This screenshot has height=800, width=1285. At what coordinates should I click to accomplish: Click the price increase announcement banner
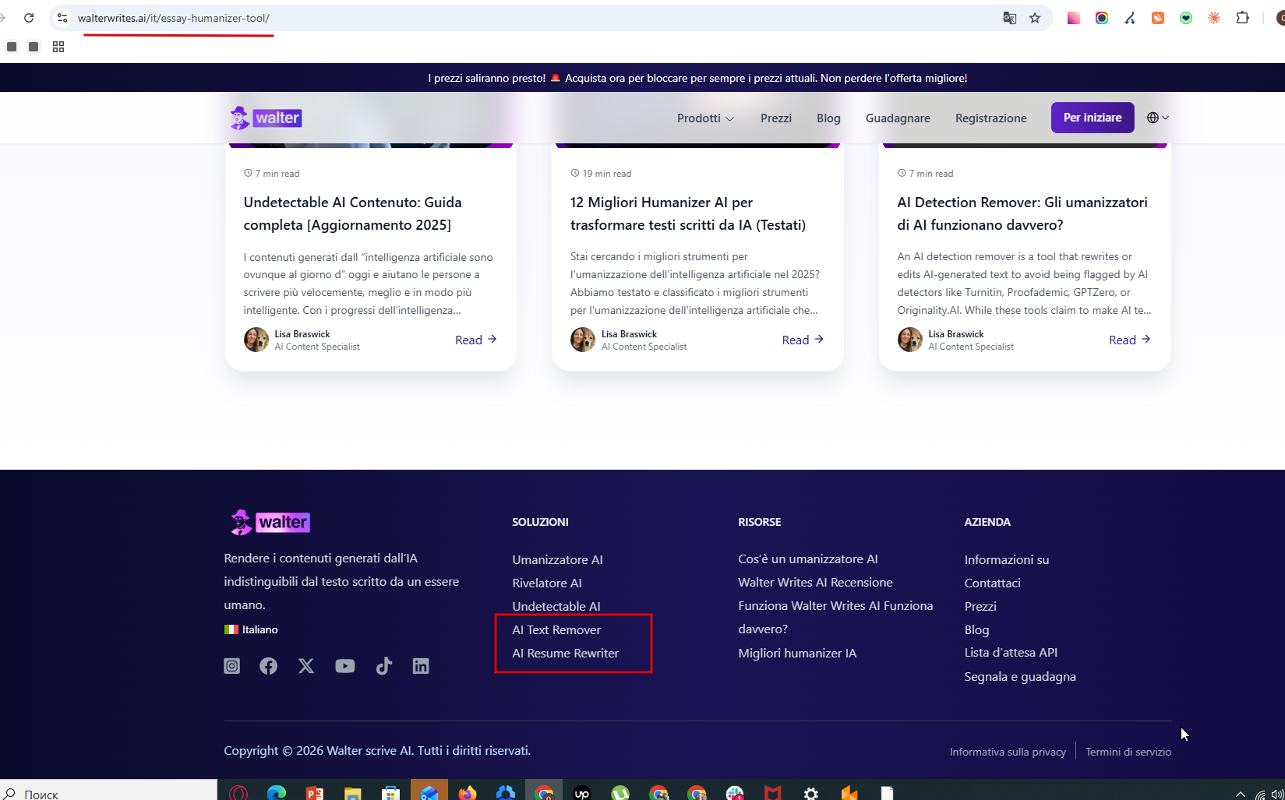pos(697,78)
